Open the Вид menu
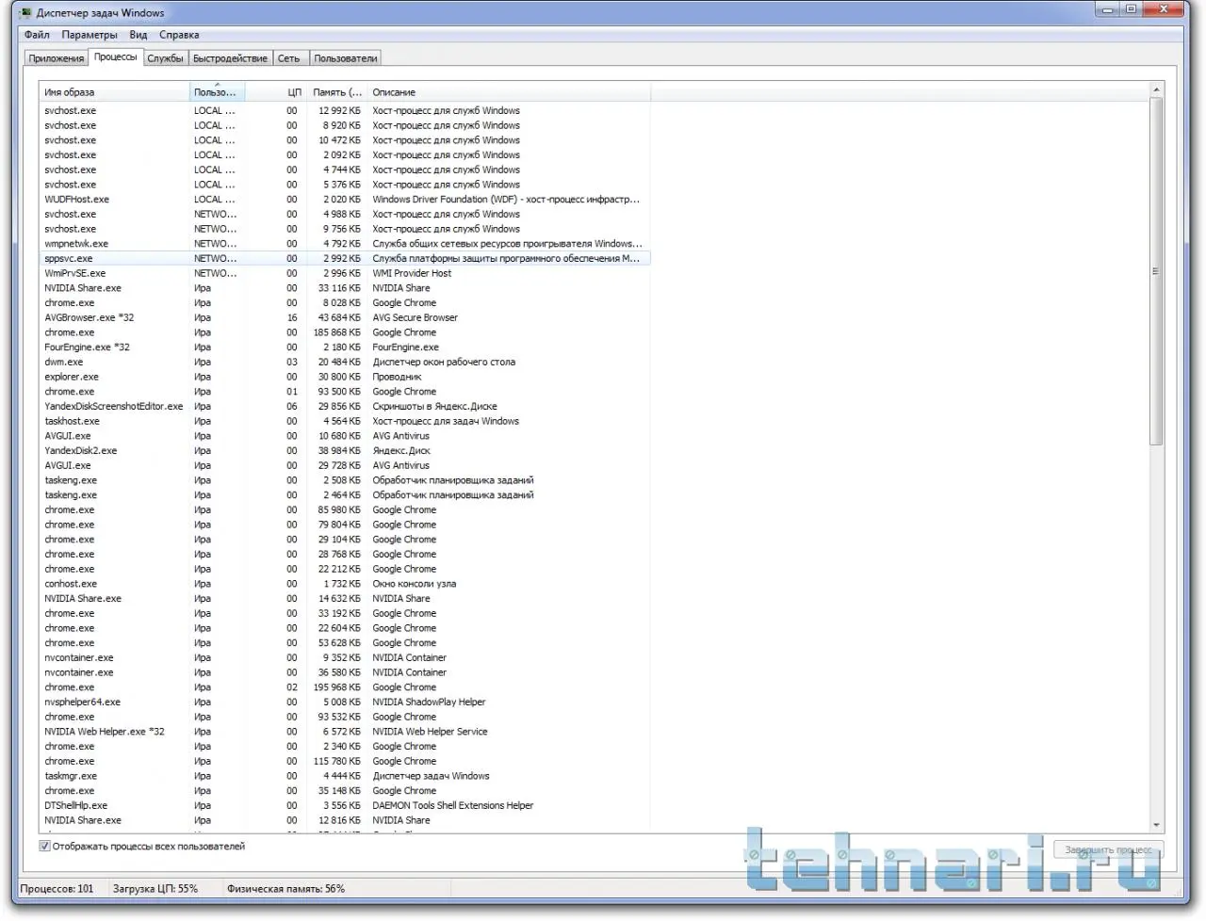Image resolution: width=1206 pixels, height=921 pixels. (139, 35)
